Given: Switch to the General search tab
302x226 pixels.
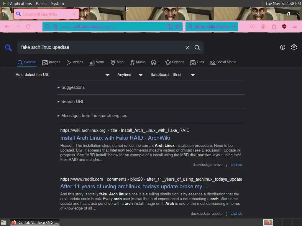Looking at the screenshot, I should coord(27,62).
